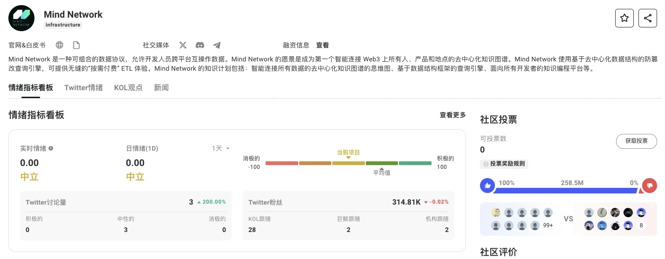The image size is (665, 259).
Task: Click 查看 next to 融资信息
Action: tap(322, 45)
